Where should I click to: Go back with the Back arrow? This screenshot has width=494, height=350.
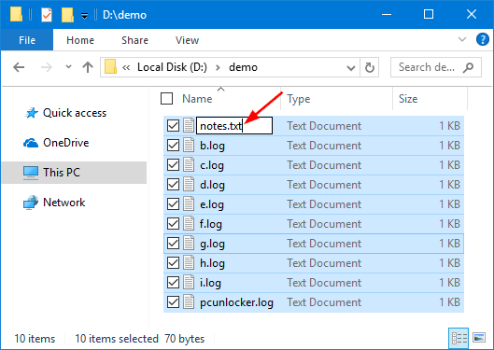point(19,67)
